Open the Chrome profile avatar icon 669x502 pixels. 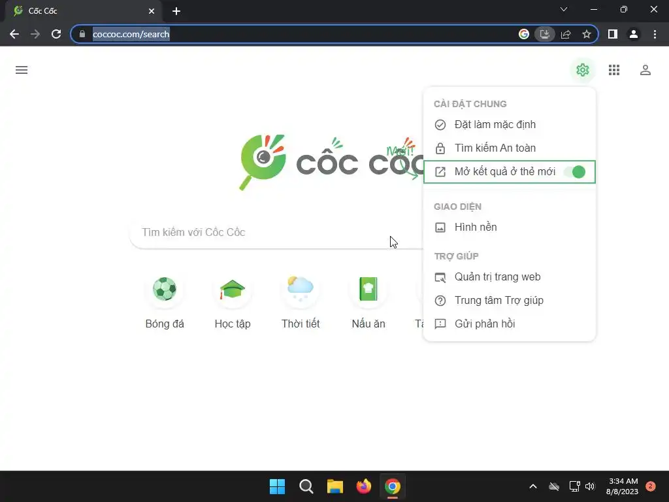click(x=634, y=34)
